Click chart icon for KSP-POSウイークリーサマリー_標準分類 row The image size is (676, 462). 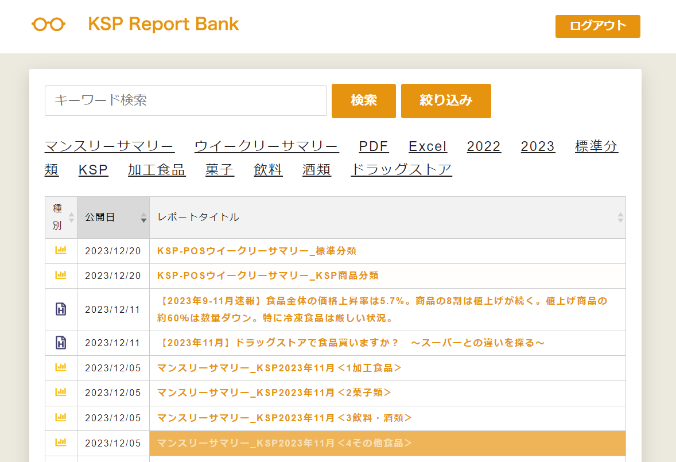point(61,250)
